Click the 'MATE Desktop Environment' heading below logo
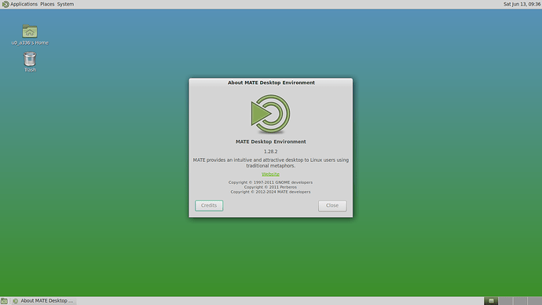 [271, 141]
